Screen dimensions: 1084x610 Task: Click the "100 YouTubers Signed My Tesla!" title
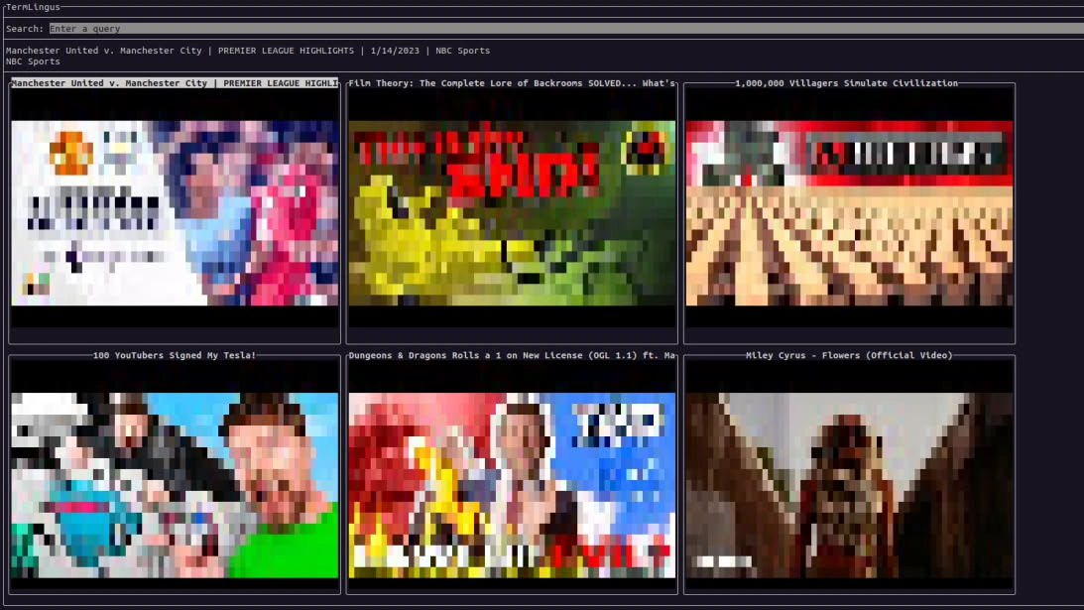pos(175,355)
